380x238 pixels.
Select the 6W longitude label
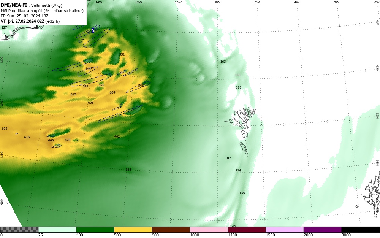point(257,2)
